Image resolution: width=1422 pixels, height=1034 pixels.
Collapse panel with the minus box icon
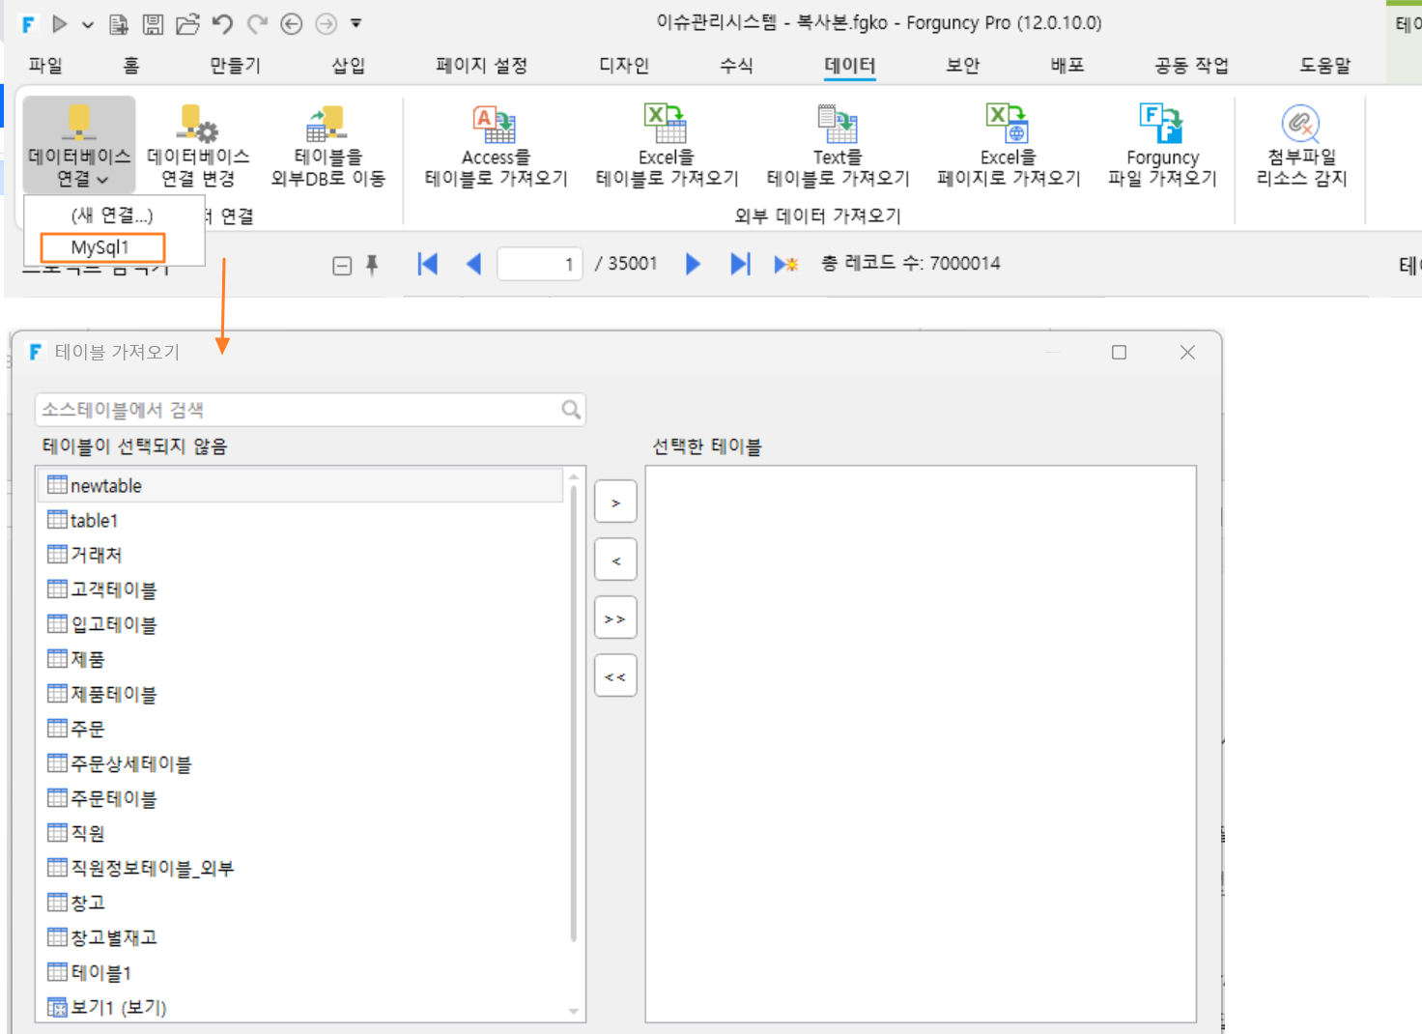[x=342, y=266]
